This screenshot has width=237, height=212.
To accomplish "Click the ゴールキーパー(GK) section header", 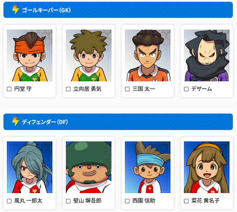I will pyautogui.click(x=118, y=10).
